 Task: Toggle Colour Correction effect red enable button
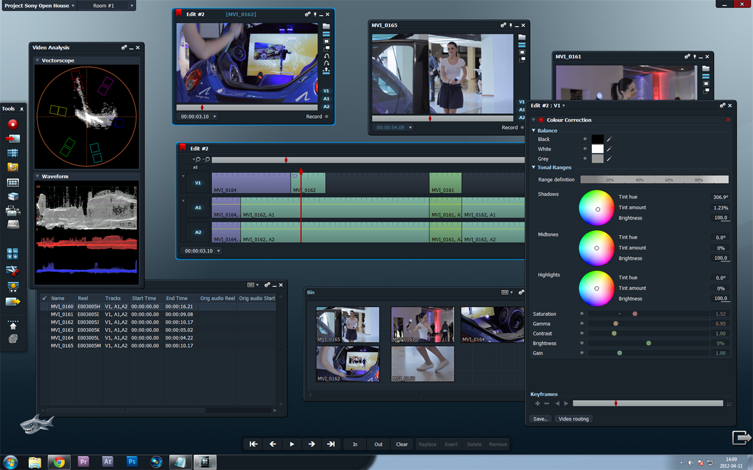click(541, 120)
